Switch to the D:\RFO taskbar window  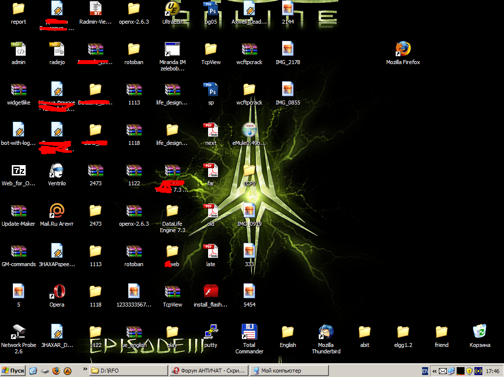[x=127, y=371]
